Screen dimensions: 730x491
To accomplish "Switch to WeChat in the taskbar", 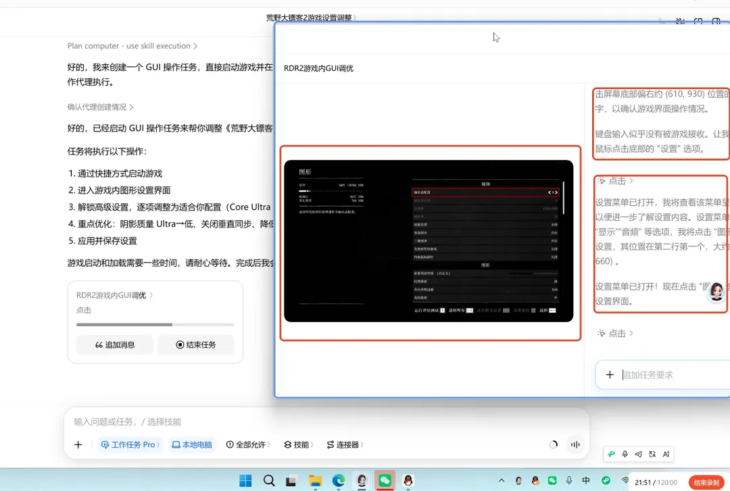I will click(x=385, y=480).
